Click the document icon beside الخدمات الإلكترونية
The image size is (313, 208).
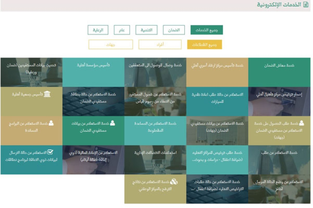tap(306, 5)
